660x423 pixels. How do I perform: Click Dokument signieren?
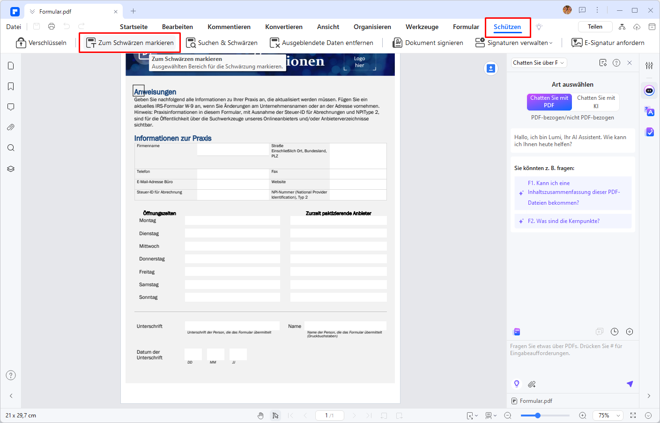428,43
